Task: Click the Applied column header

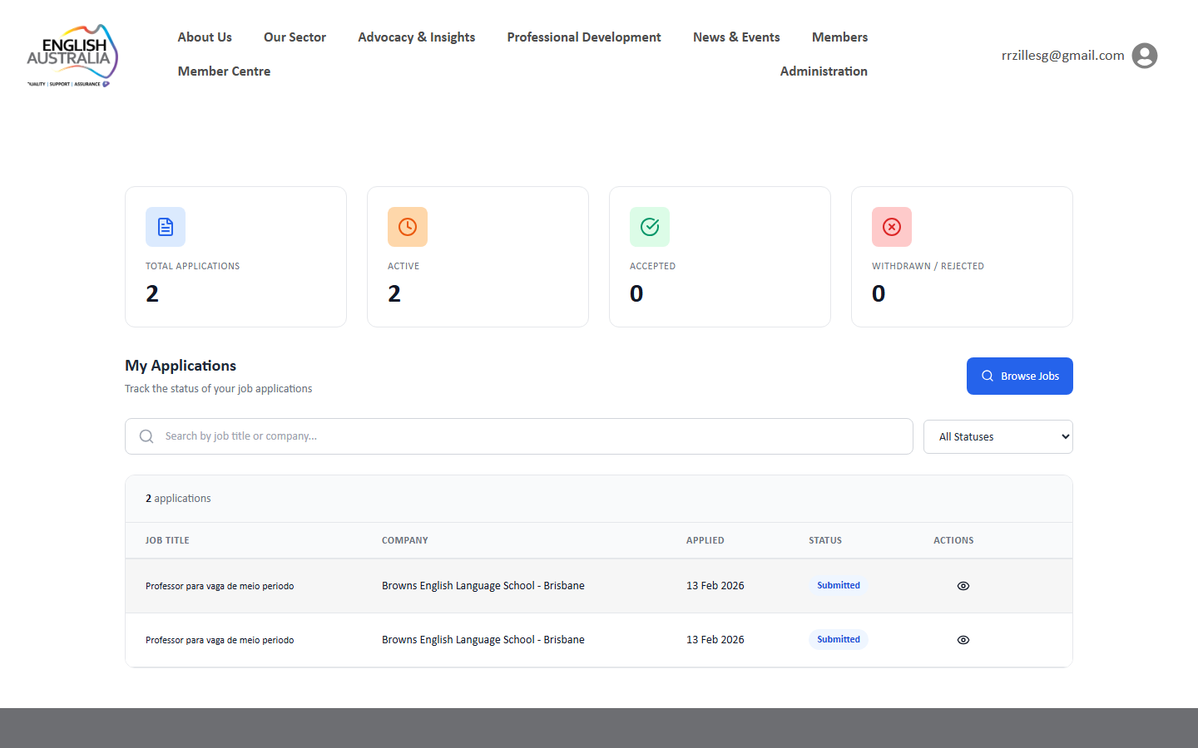Action: [x=705, y=540]
